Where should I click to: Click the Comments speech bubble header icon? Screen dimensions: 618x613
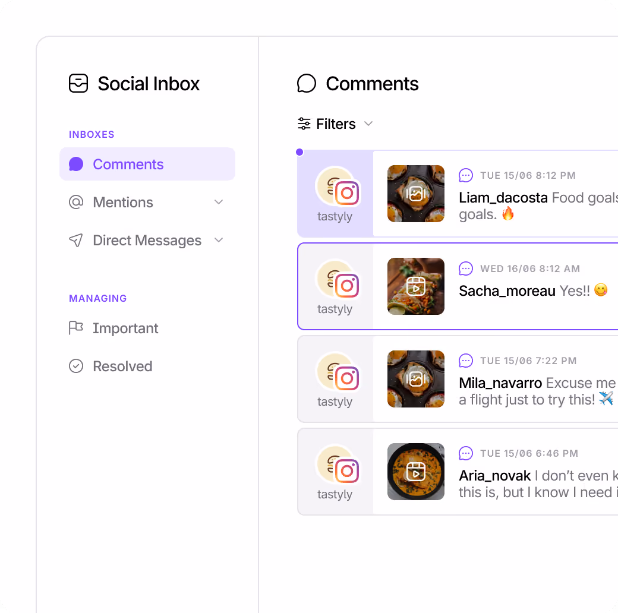[x=306, y=84]
